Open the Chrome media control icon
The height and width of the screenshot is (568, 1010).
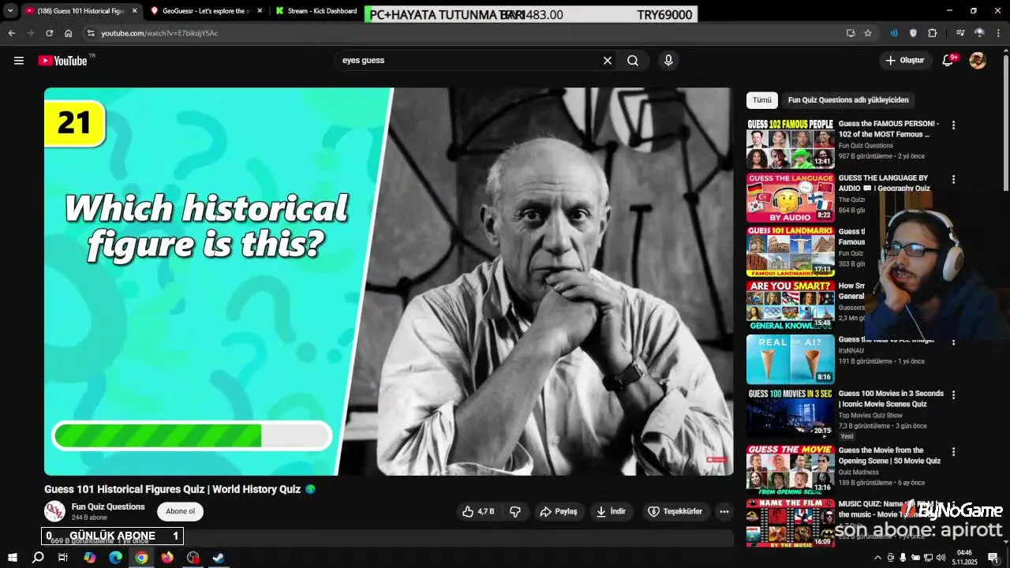pos(960,33)
